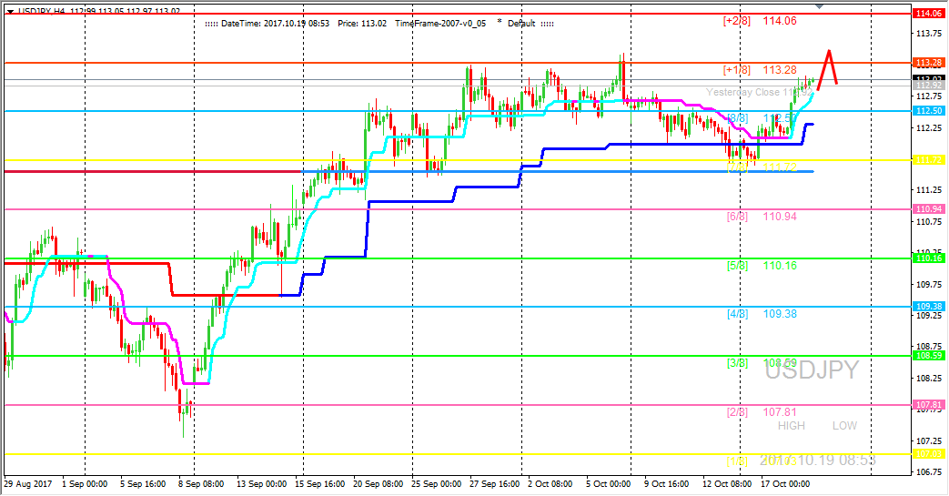The width and height of the screenshot is (949, 496).
Task: Click the yellow 107.03 price tag
Action: click(928, 453)
